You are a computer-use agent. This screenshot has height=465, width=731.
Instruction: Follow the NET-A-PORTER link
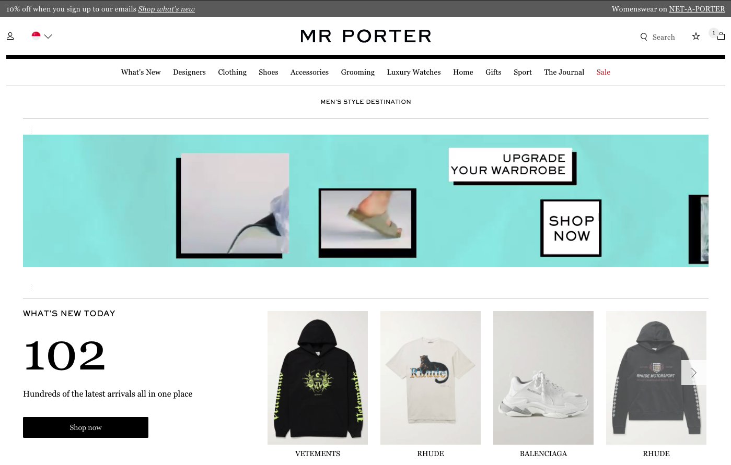point(697,9)
